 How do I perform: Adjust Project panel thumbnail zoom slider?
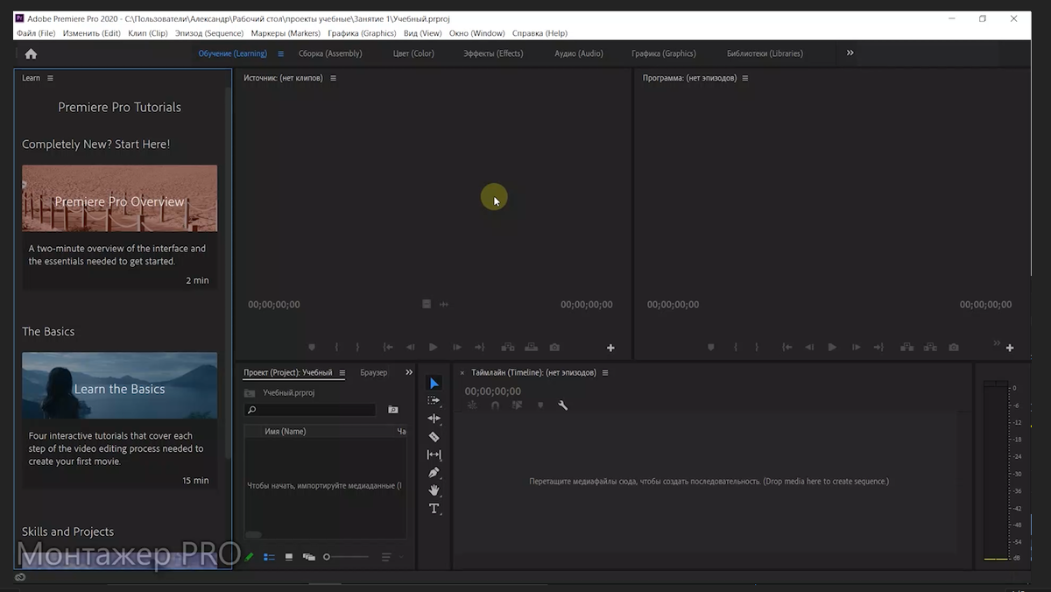pos(346,557)
